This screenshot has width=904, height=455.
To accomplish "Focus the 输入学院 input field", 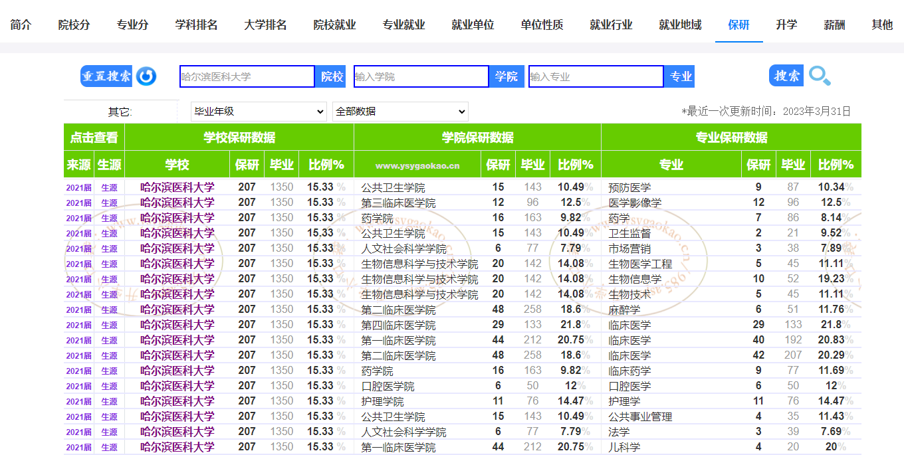I will [421, 76].
